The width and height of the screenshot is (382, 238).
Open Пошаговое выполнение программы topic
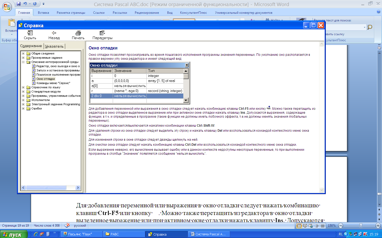tap(58, 75)
